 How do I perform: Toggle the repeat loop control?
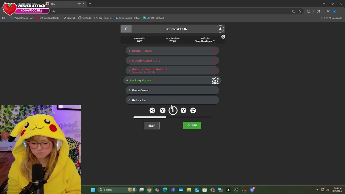[193, 110]
